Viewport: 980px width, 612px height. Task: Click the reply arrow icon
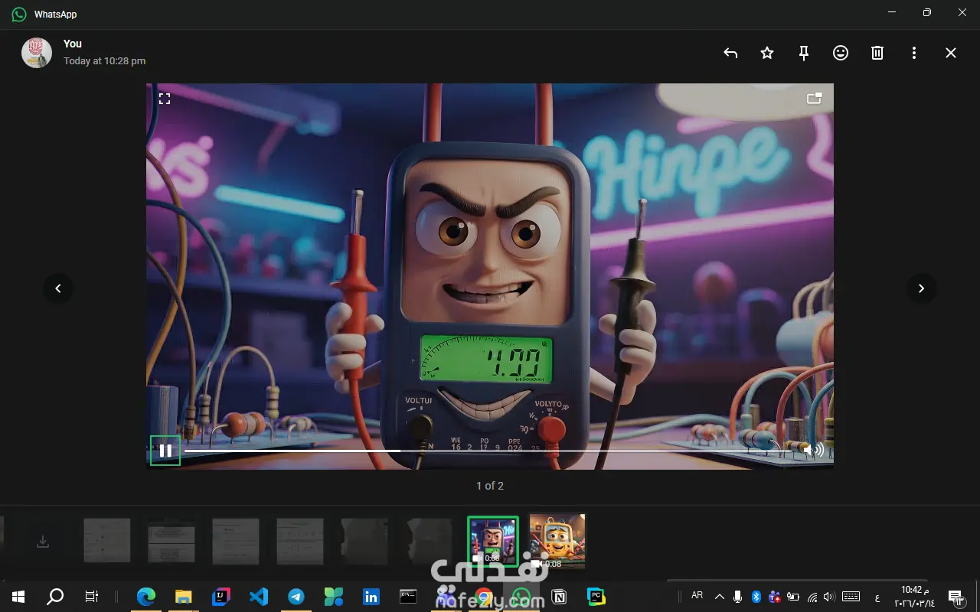[730, 53]
